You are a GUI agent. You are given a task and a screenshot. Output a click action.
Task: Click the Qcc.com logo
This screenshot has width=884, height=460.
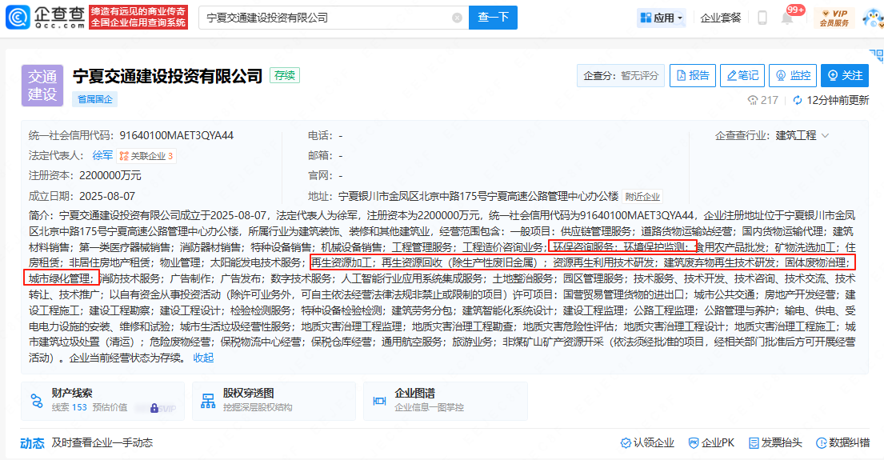45,18
